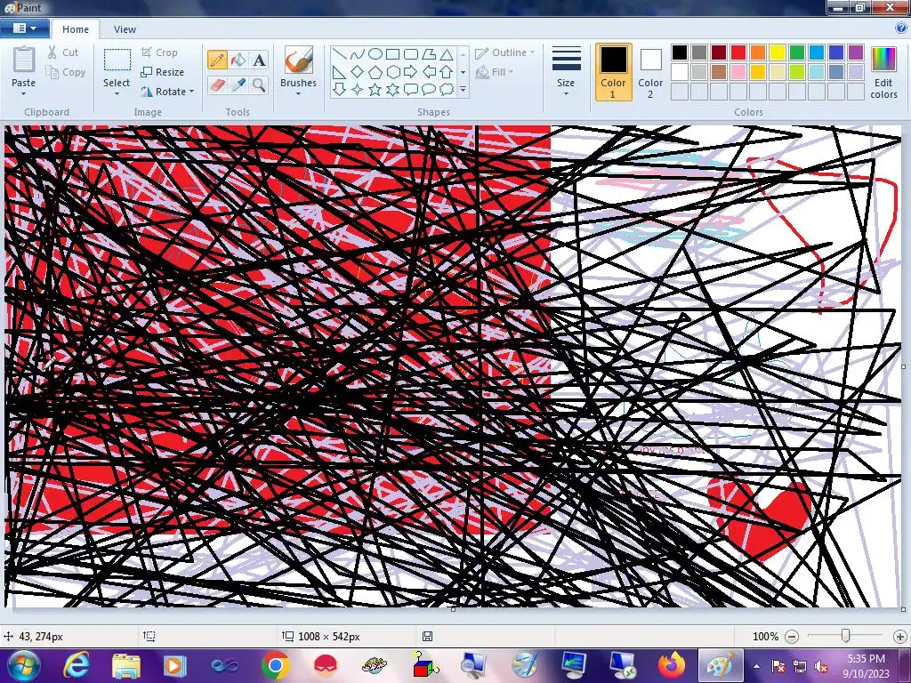Open Internet Explorer from taskbar

click(x=77, y=665)
